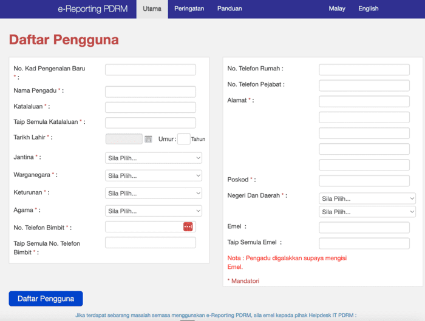The image size is (425, 321).
Task: Open the Agama selection dropdown
Action: [154, 211]
